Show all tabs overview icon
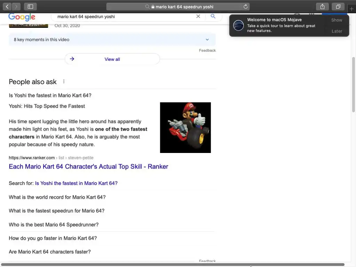356x267 pixels. (338, 7)
